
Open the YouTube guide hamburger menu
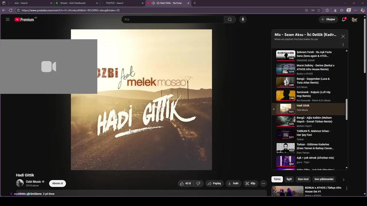pyautogui.click(x=8, y=19)
